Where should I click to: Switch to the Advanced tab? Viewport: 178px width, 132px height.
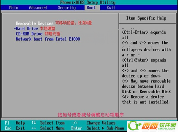point(38,8)
